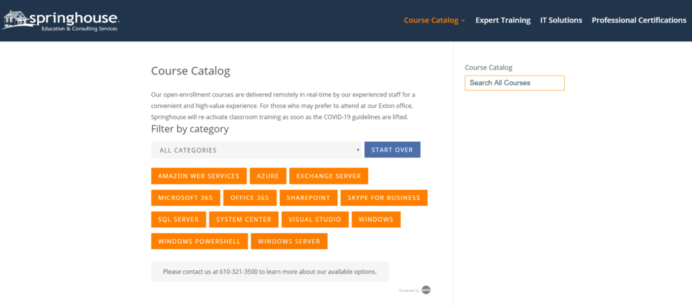Click the Course Catalog page heading
Screen dimensions: 692x306
[191, 71]
